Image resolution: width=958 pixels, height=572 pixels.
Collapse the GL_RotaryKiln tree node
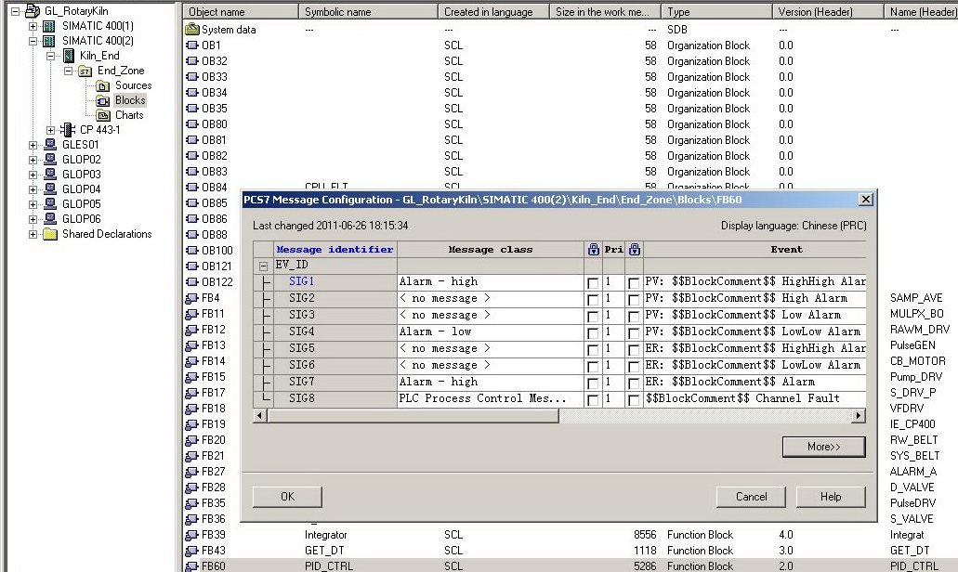click(x=15, y=11)
